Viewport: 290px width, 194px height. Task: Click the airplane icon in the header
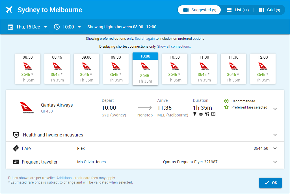pos(9,10)
